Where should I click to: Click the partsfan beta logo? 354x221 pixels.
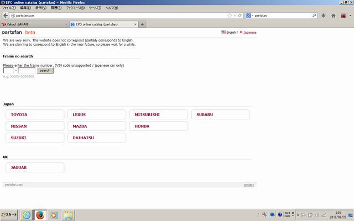pos(18,32)
